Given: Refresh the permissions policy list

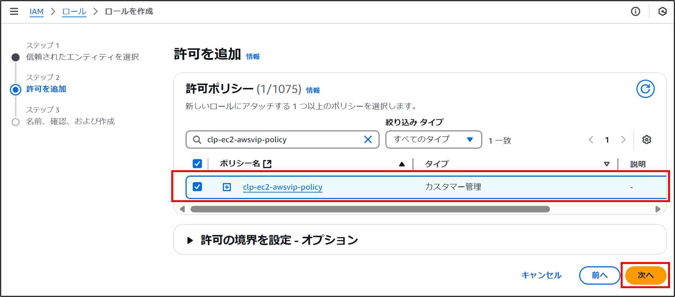Looking at the screenshot, I should tap(645, 89).
